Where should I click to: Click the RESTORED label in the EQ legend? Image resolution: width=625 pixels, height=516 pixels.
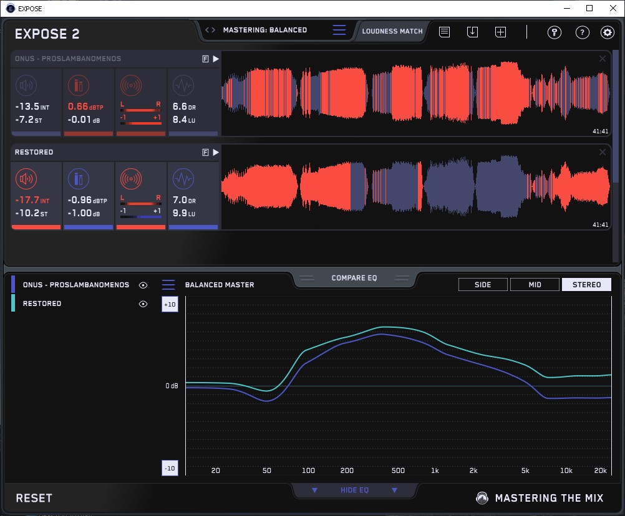point(42,303)
